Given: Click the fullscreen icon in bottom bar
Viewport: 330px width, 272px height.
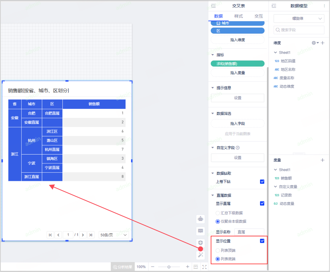Looking at the screenshot, I should [204, 267].
